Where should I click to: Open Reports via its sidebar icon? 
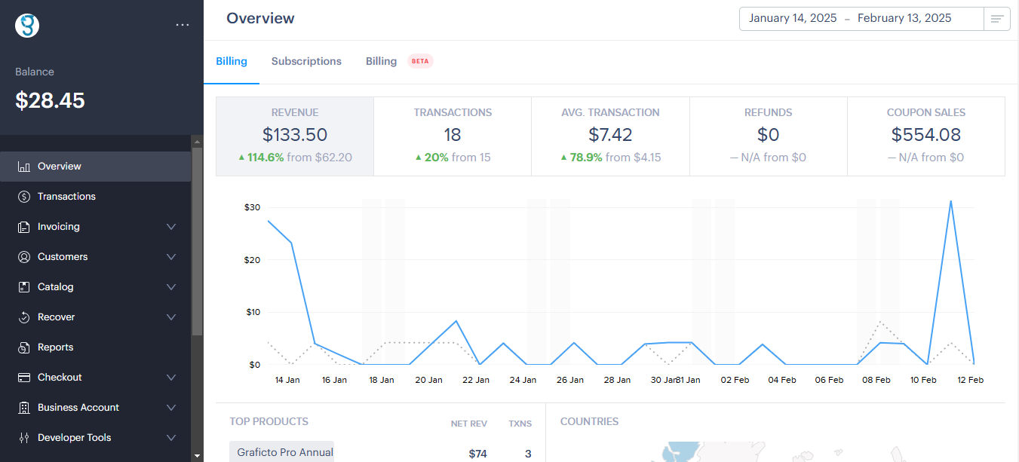(23, 347)
